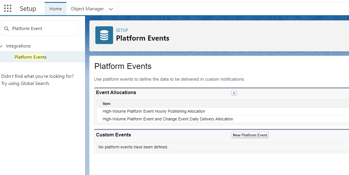Screen dimensions: 349x175
Task: Open the Object Manager tab
Action: (x=87, y=9)
